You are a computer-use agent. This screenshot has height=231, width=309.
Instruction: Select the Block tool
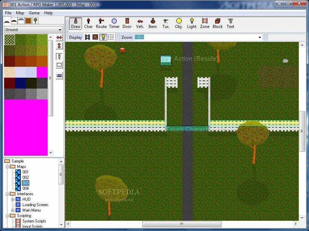(x=217, y=24)
